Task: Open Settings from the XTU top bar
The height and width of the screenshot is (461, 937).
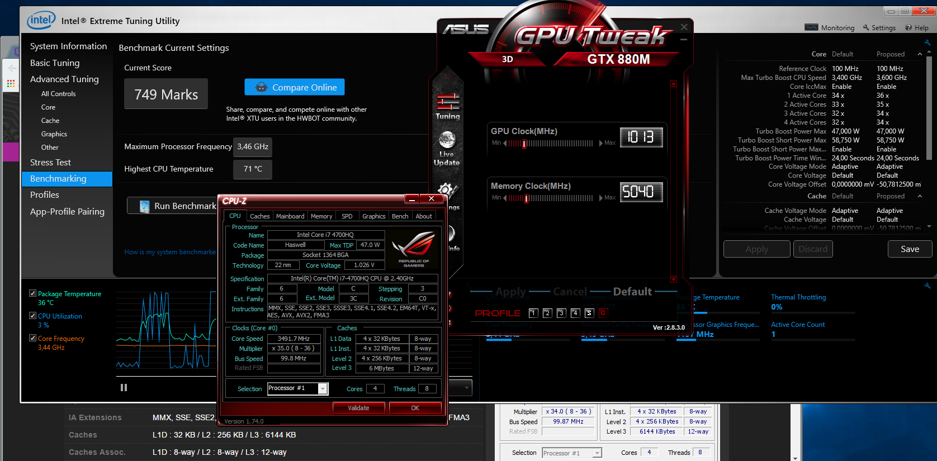Action: pos(879,27)
